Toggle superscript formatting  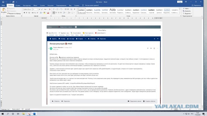click(x=38, y=13)
